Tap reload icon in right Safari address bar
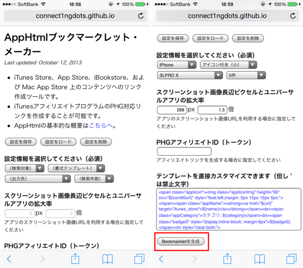The height and width of the screenshot is (268, 303). (x=293, y=16)
